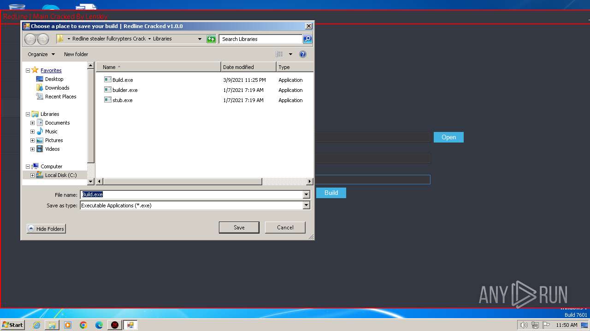The height and width of the screenshot is (331, 590).
Task: Open address bar history dropdown
Action: (x=200, y=39)
